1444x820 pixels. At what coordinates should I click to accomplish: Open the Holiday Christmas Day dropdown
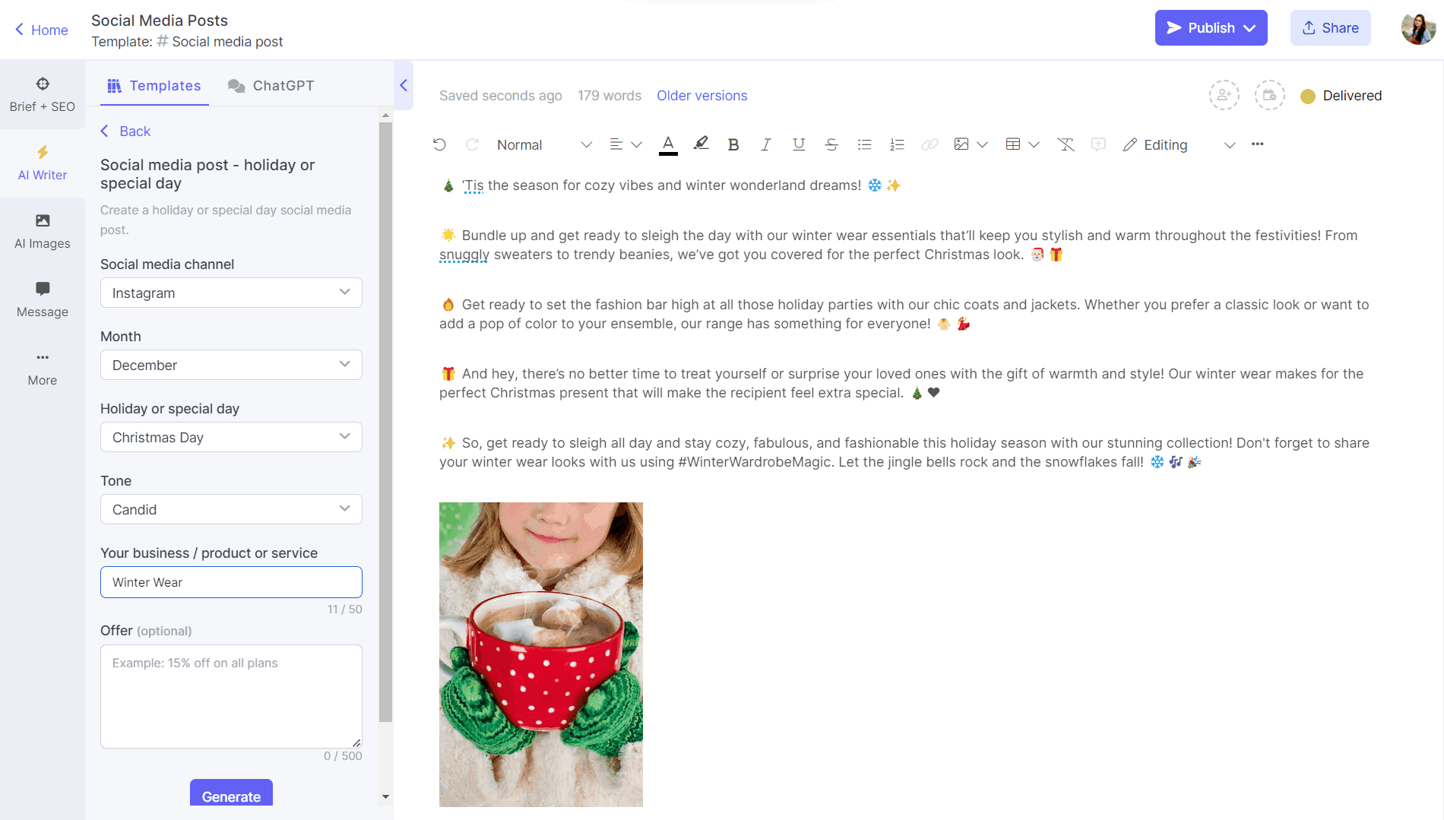tap(231, 437)
